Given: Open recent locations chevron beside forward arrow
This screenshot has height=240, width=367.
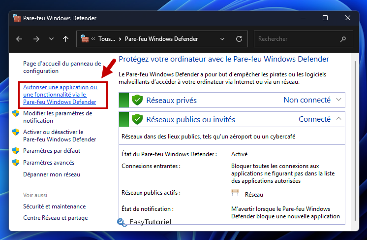Looking at the screenshot, I should pos(51,39).
